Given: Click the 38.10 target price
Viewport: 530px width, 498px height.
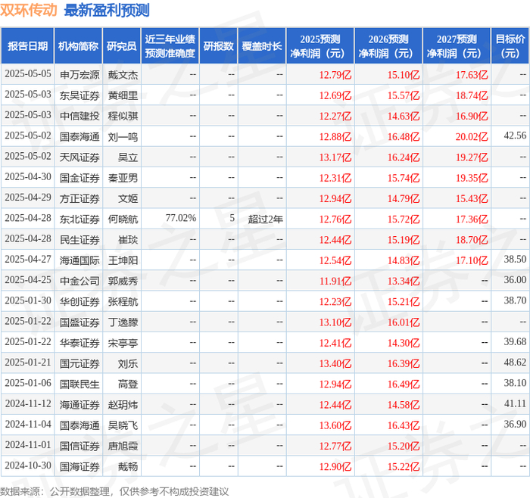Looking at the screenshot, I should pyautogui.click(x=515, y=383).
